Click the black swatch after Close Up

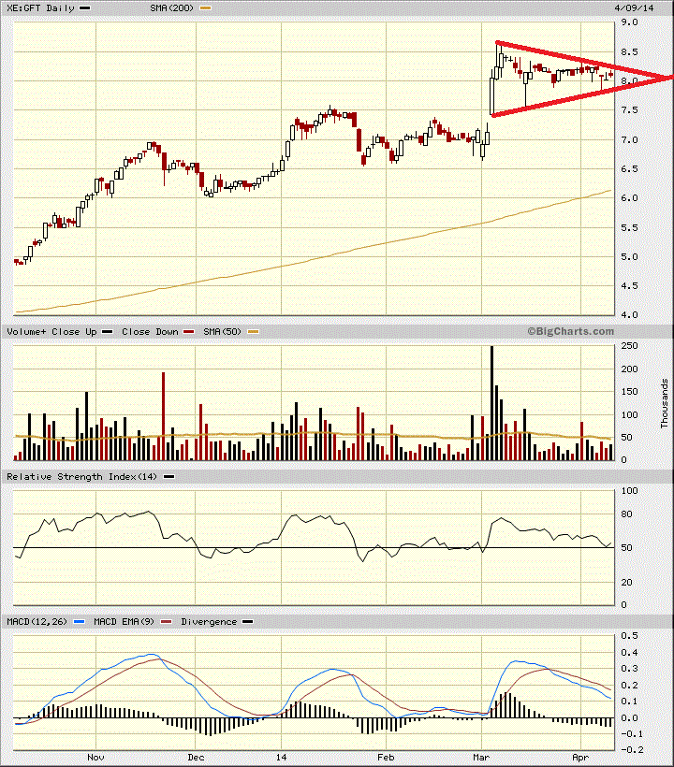pyautogui.click(x=107, y=332)
